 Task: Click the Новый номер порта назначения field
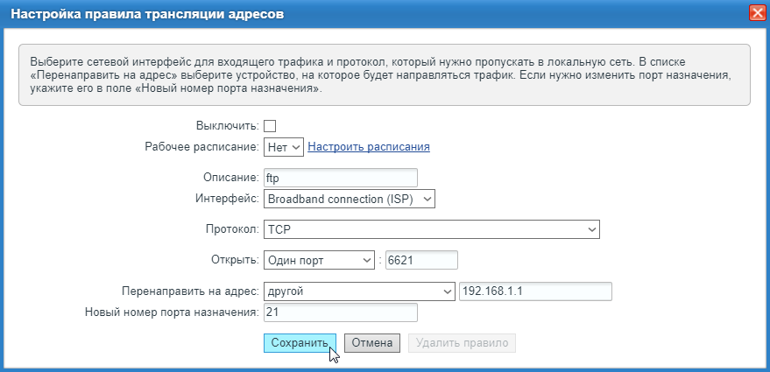pyautogui.click(x=341, y=312)
